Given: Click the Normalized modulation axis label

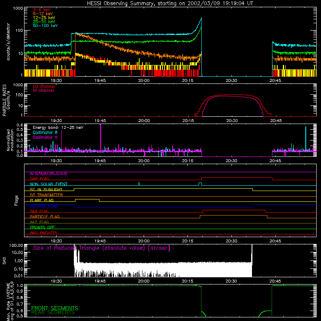Looking at the screenshot, I should [x=10, y=140].
